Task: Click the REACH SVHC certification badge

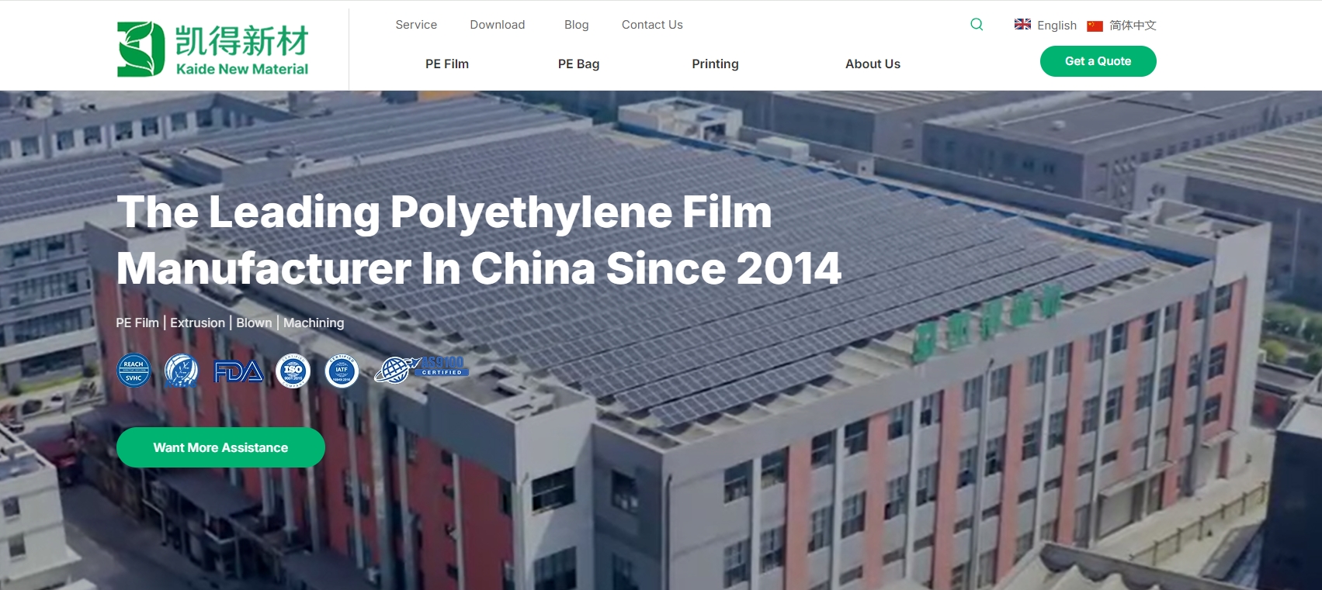Action: pyautogui.click(x=134, y=371)
